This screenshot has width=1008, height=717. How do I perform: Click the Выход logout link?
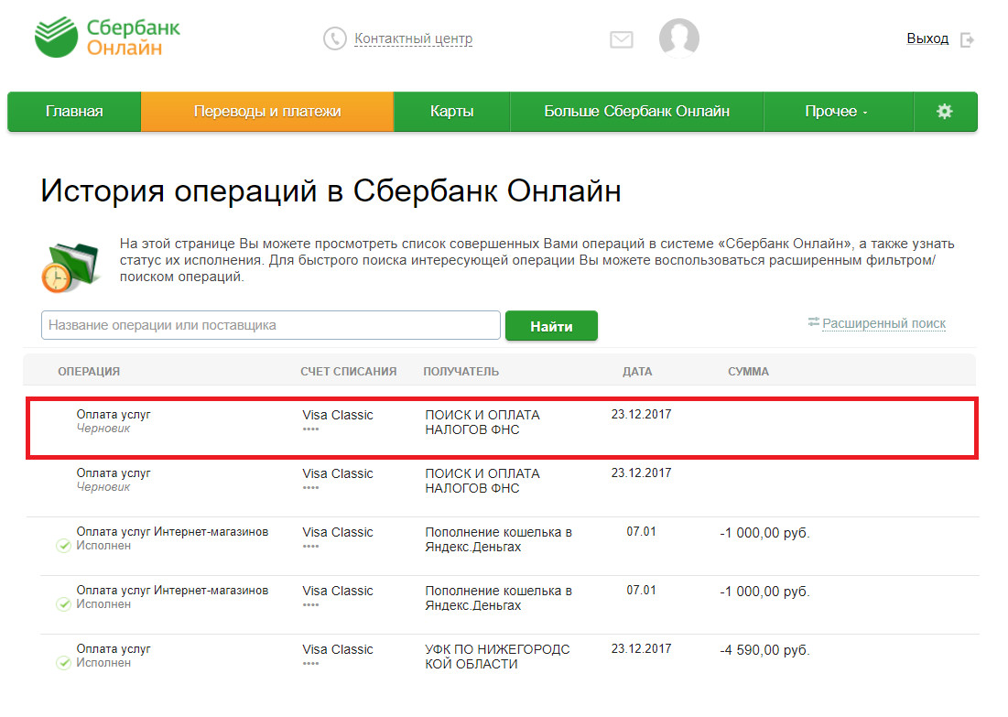point(927,38)
